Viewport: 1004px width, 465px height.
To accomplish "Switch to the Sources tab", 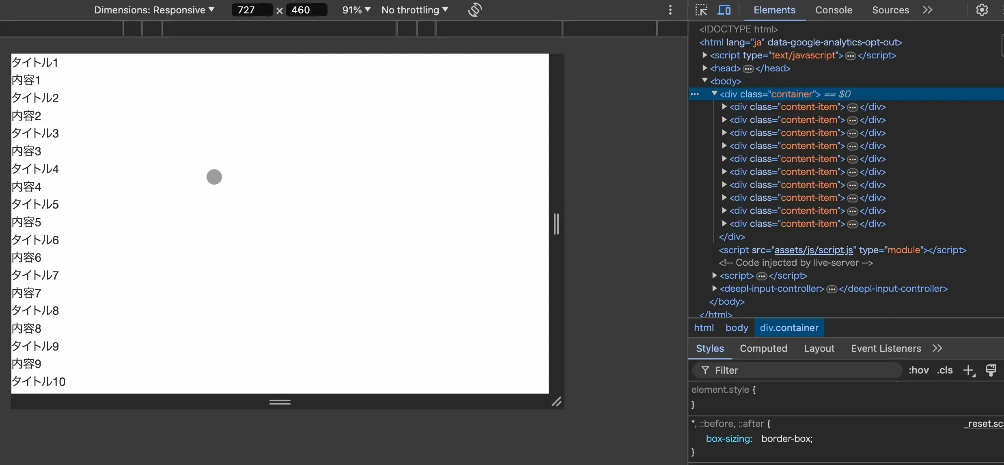I will (890, 10).
